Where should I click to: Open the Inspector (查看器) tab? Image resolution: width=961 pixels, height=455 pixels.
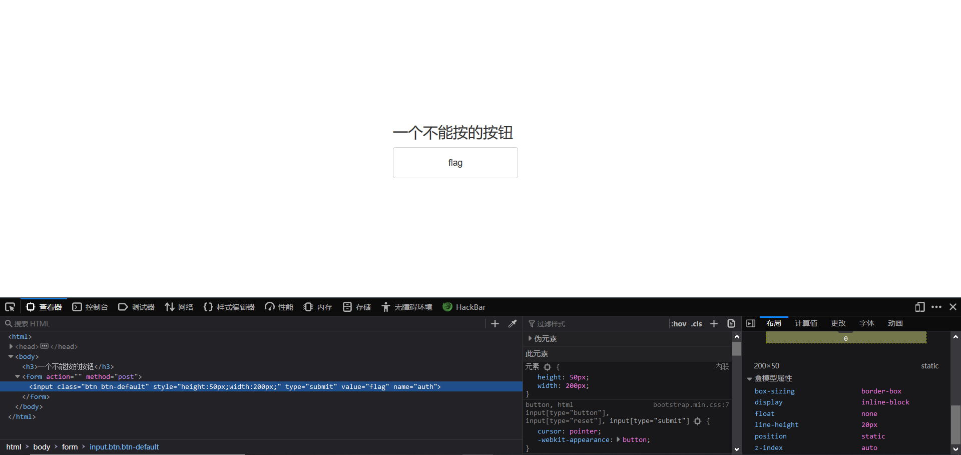tap(44, 307)
